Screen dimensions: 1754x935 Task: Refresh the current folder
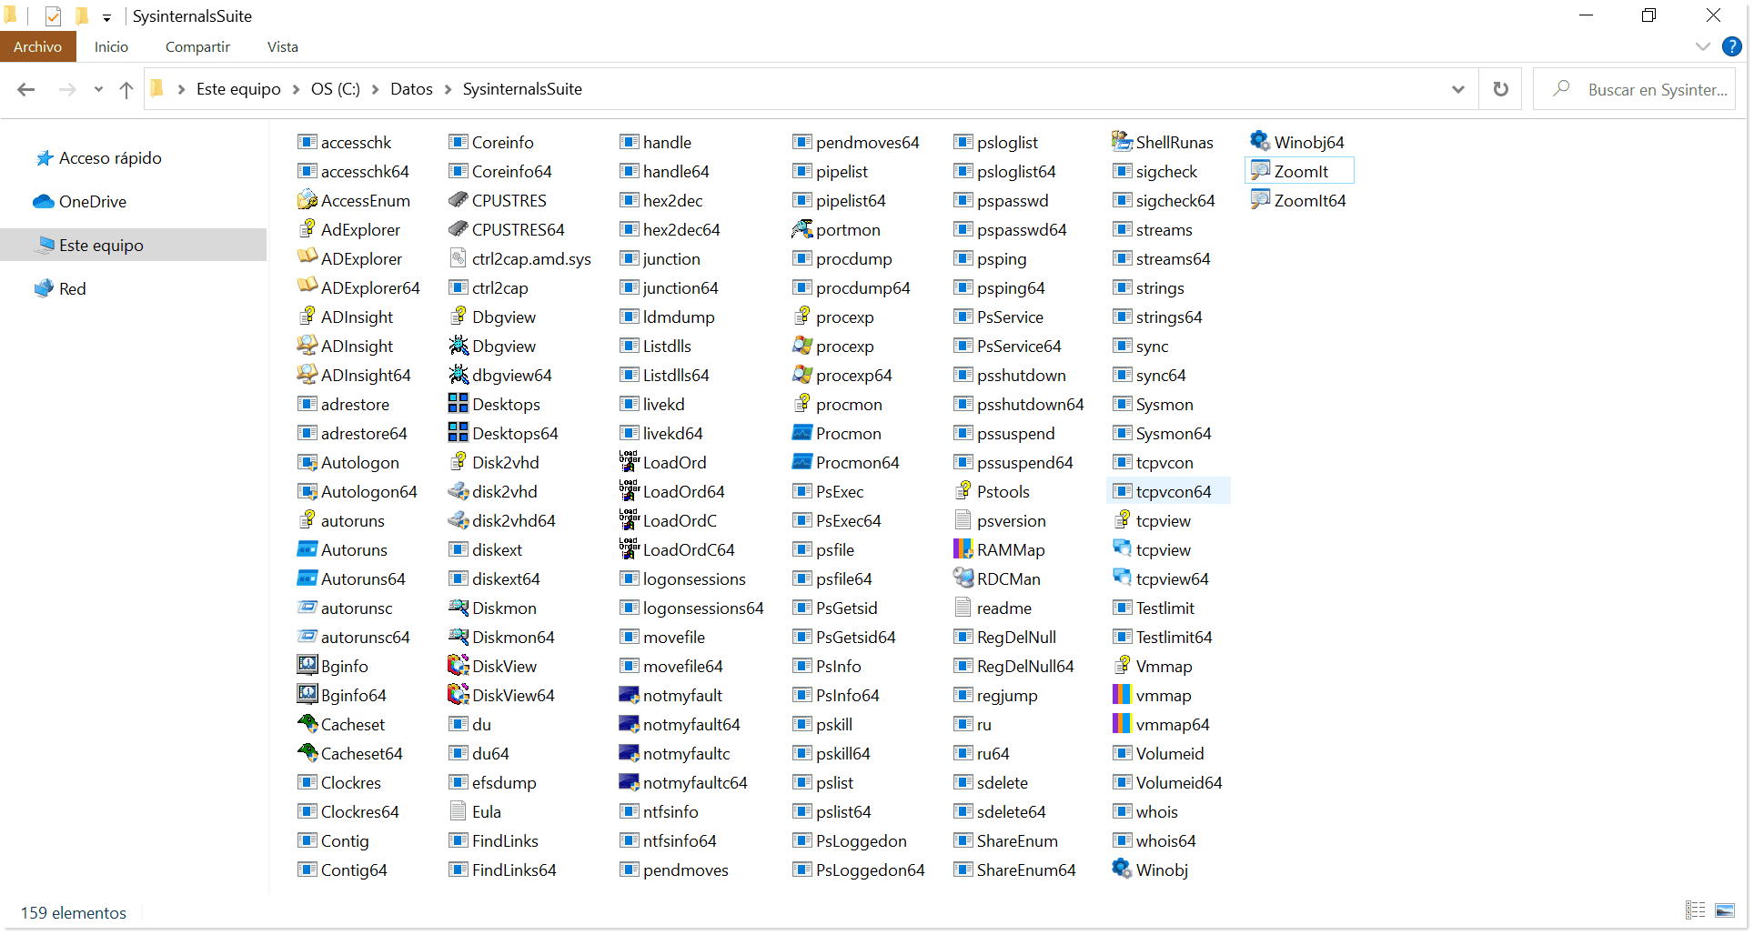pyautogui.click(x=1500, y=89)
